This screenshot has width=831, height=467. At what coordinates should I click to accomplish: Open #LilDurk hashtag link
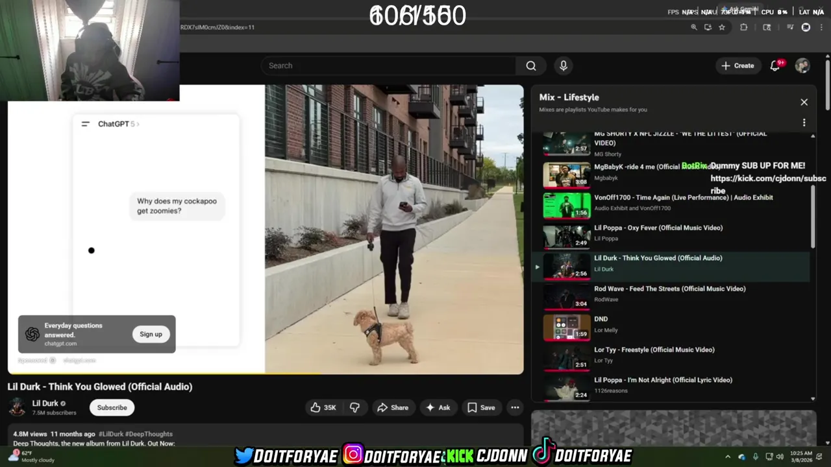point(112,434)
